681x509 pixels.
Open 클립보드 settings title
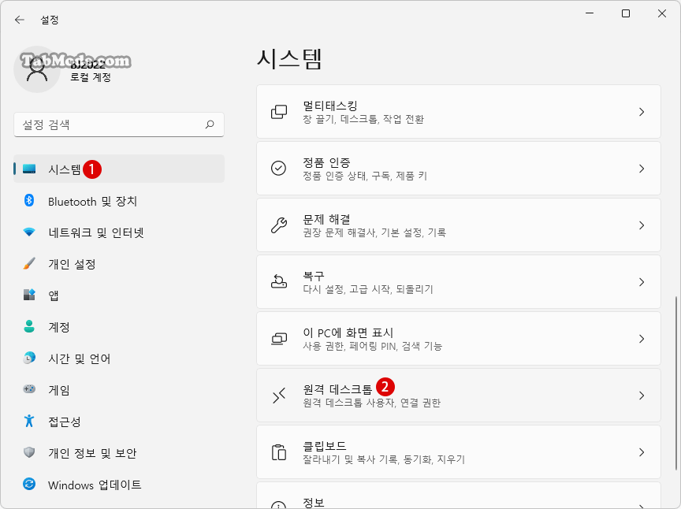(x=325, y=446)
